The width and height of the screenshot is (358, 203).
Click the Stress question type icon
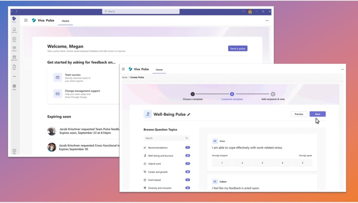[x=215, y=141]
